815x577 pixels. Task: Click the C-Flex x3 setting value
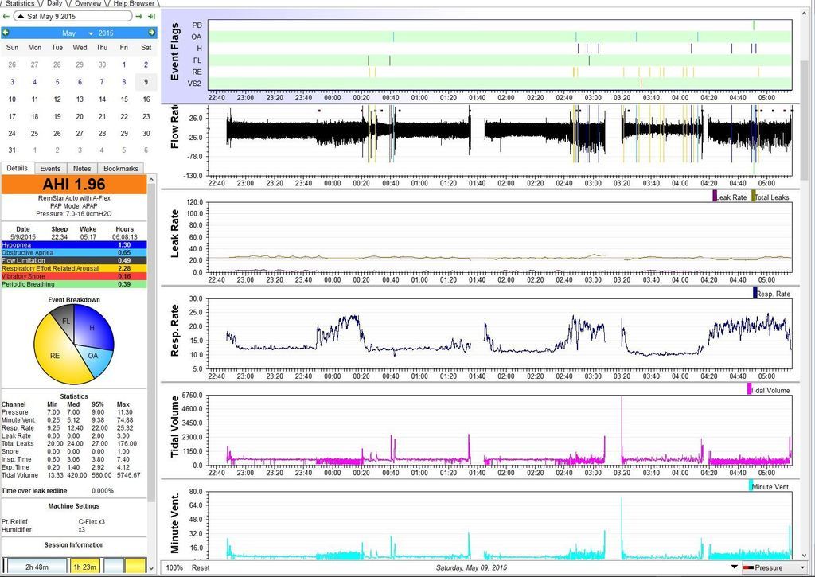[x=92, y=522]
